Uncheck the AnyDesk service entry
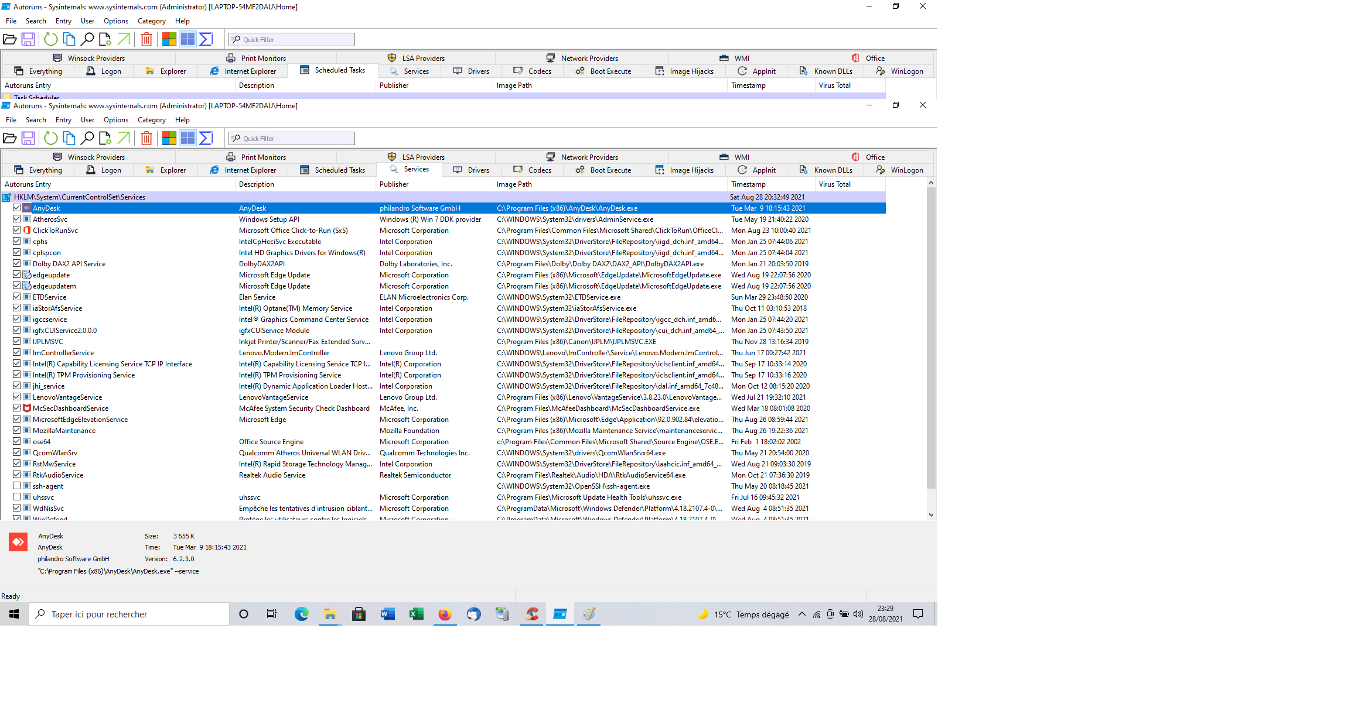This screenshot has width=1351, height=721. [x=17, y=208]
